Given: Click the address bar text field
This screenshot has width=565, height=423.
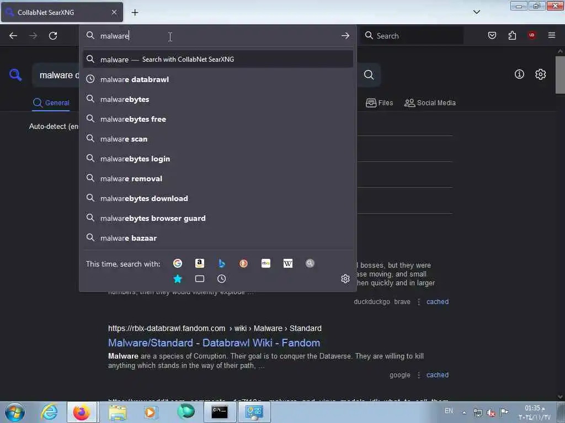Looking at the screenshot, I should tap(216, 36).
